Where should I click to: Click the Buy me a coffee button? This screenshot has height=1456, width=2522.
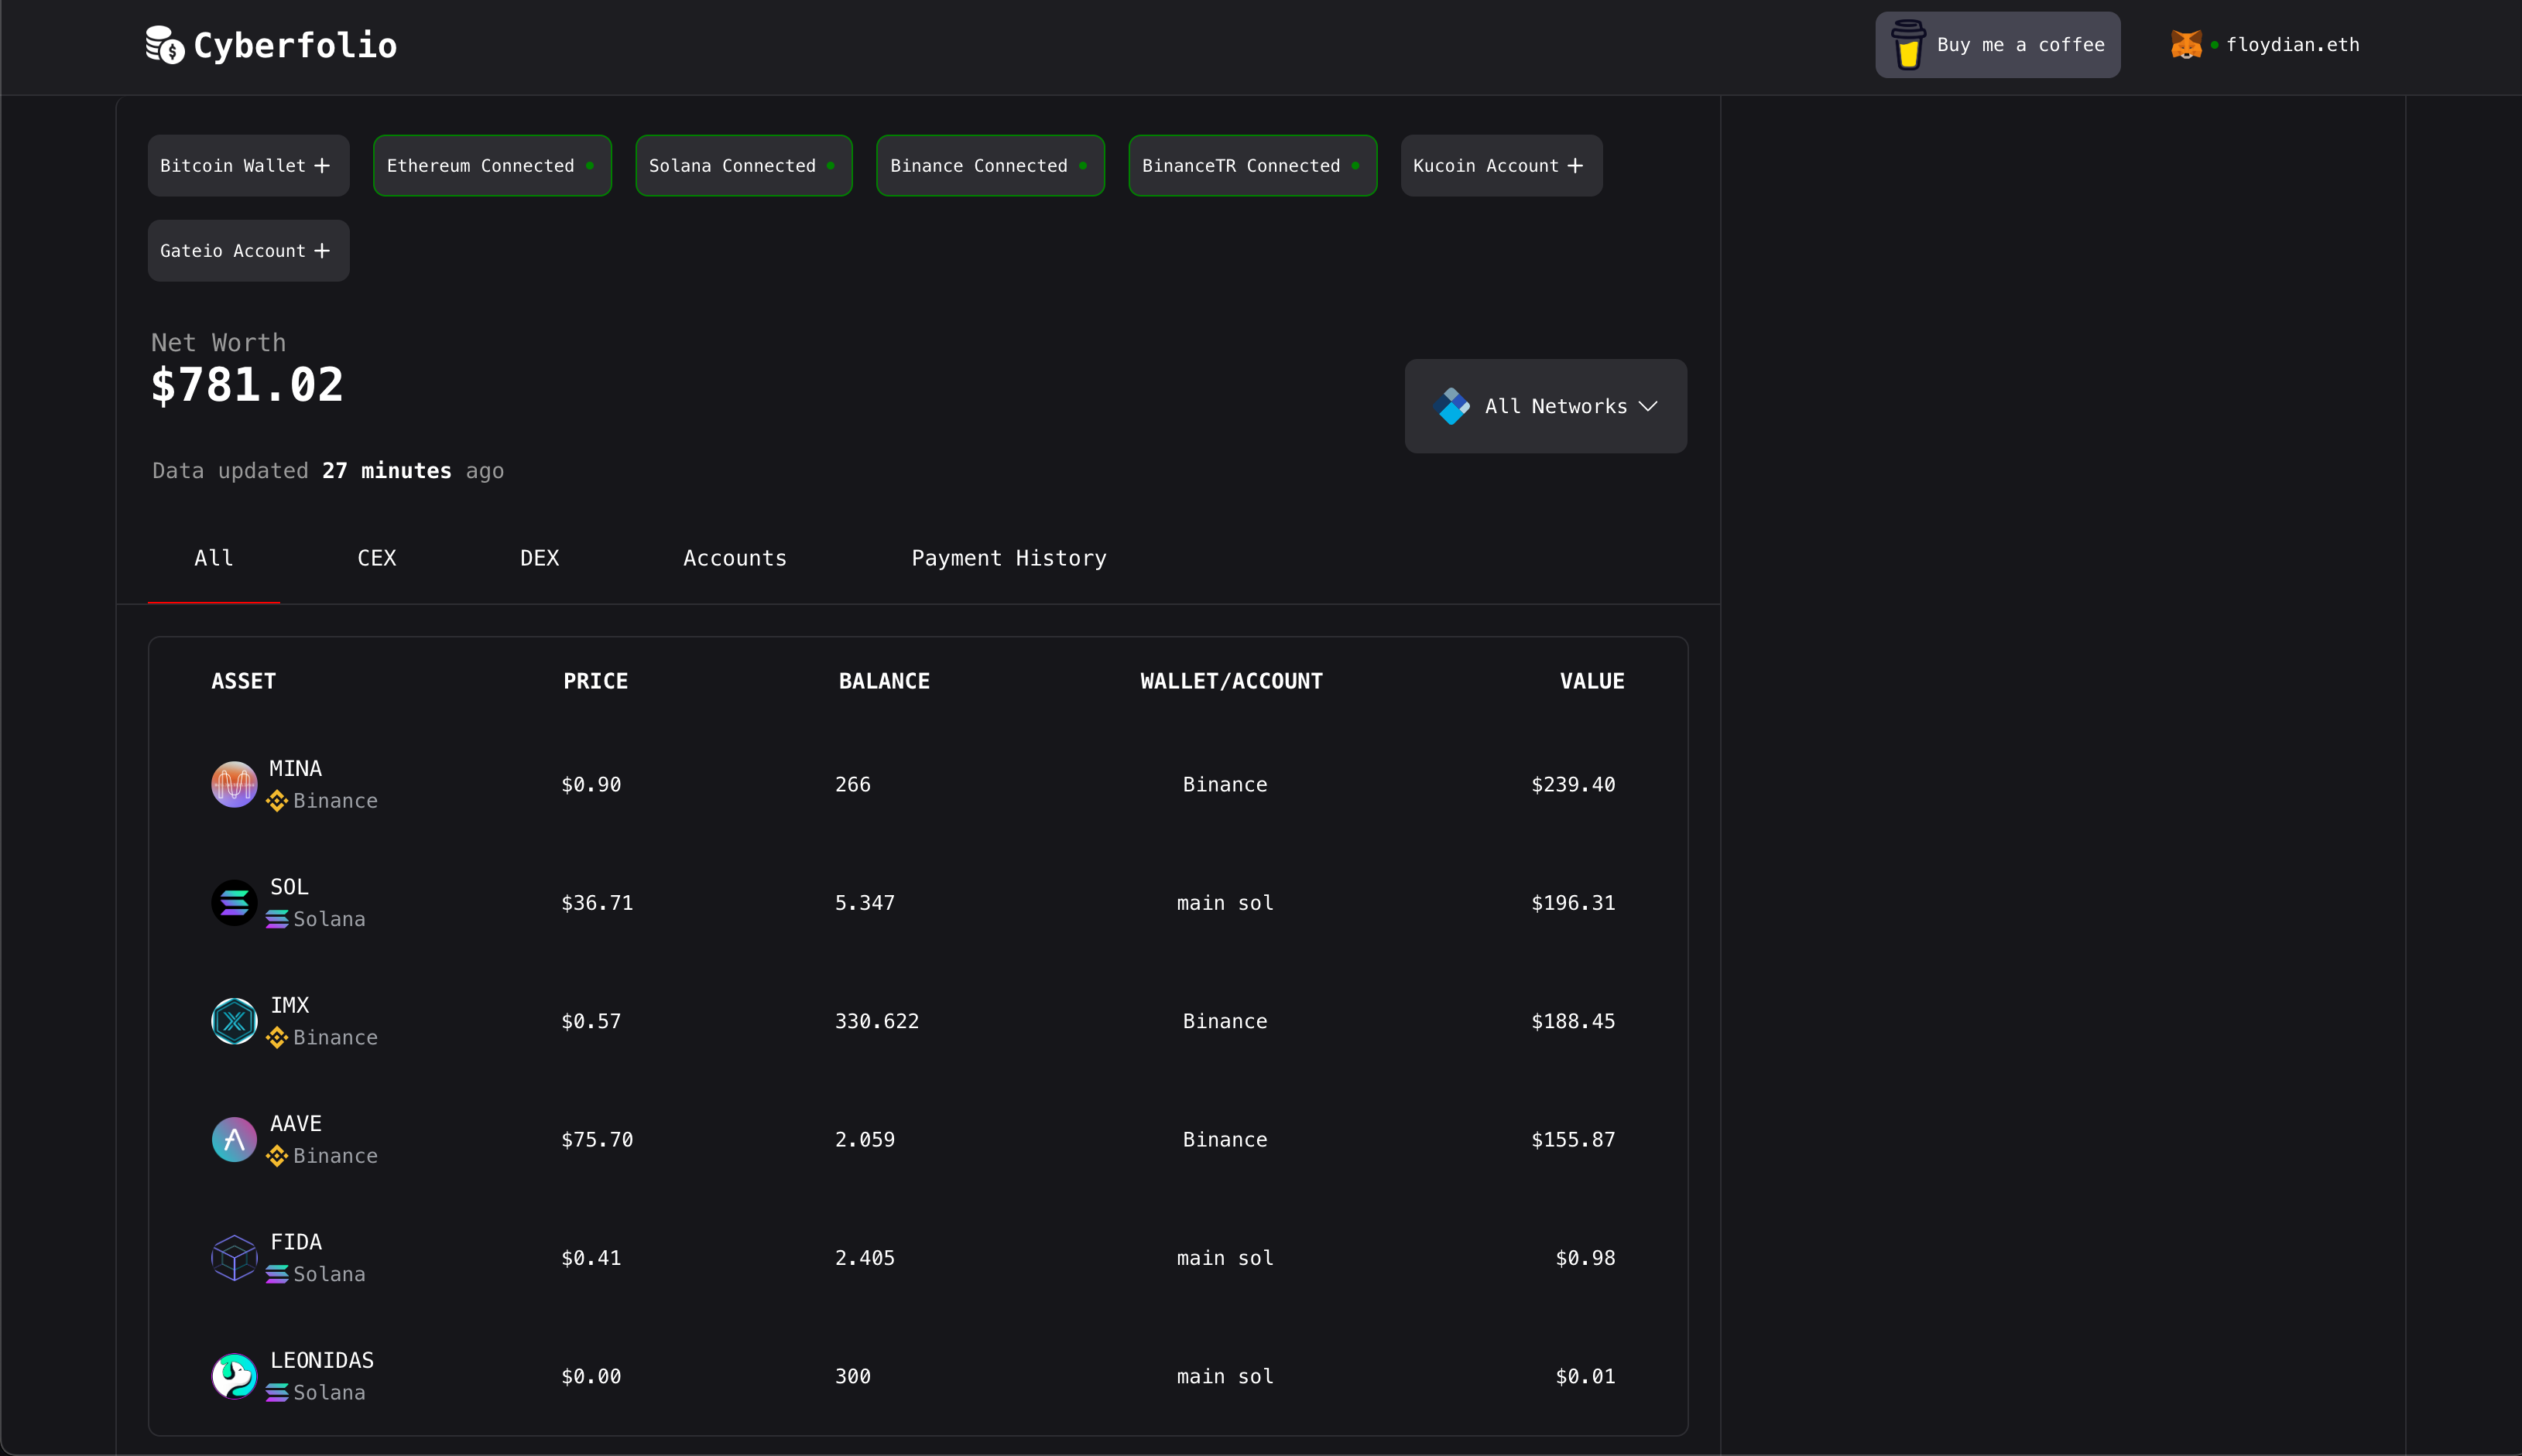click(1998, 45)
